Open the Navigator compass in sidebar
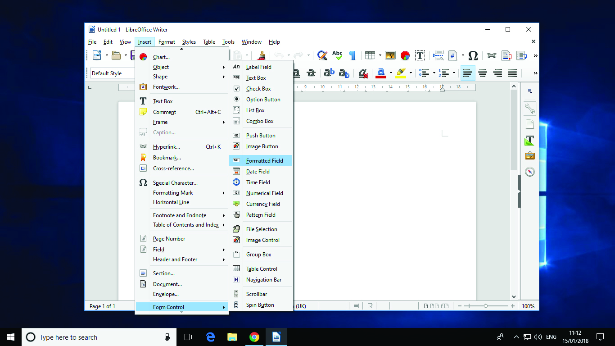 pyautogui.click(x=529, y=172)
